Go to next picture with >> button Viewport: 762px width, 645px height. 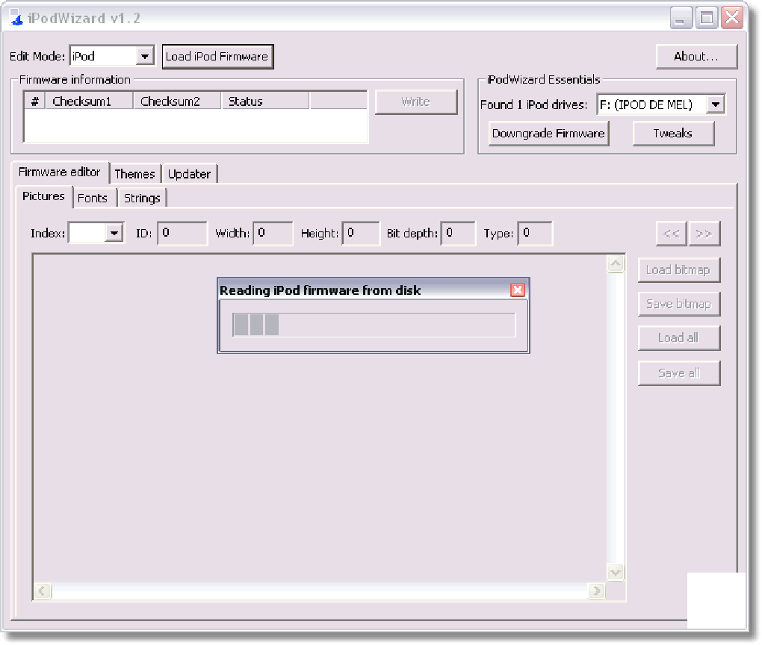point(704,234)
